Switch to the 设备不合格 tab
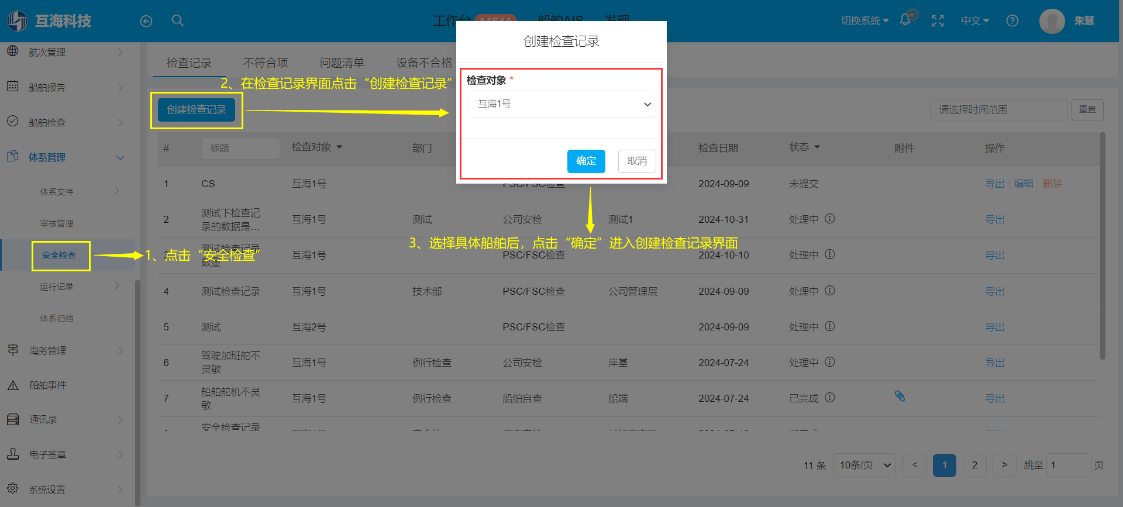The image size is (1123, 507). click(x=425, y=63)
